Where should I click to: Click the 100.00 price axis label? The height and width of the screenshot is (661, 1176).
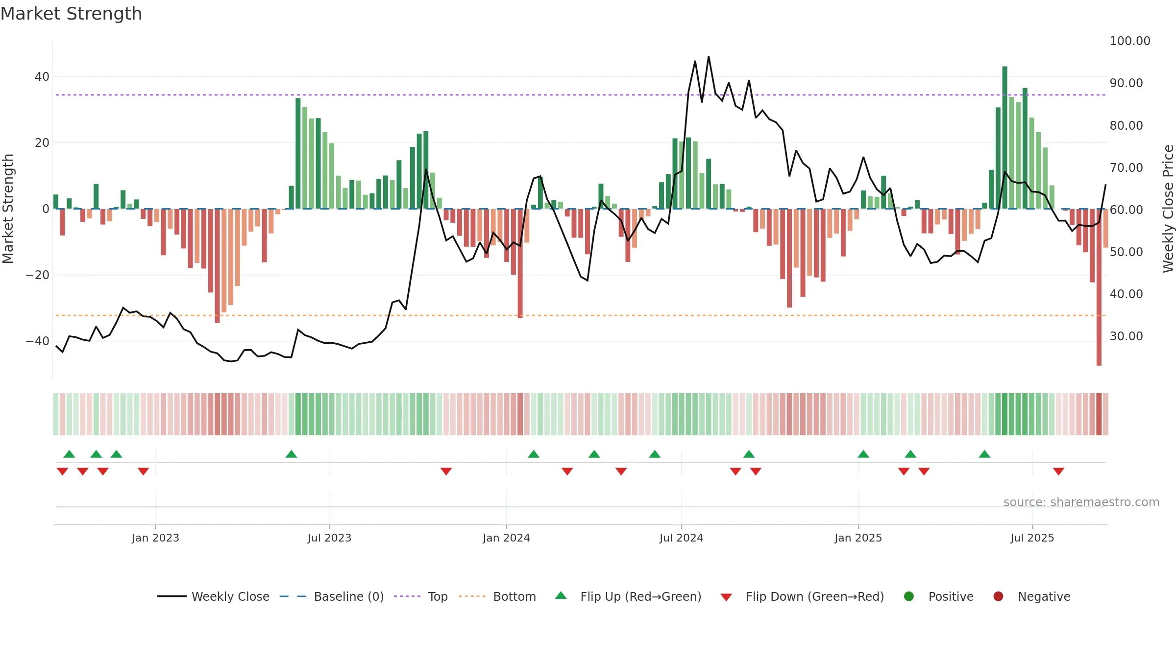(1130, 41)
